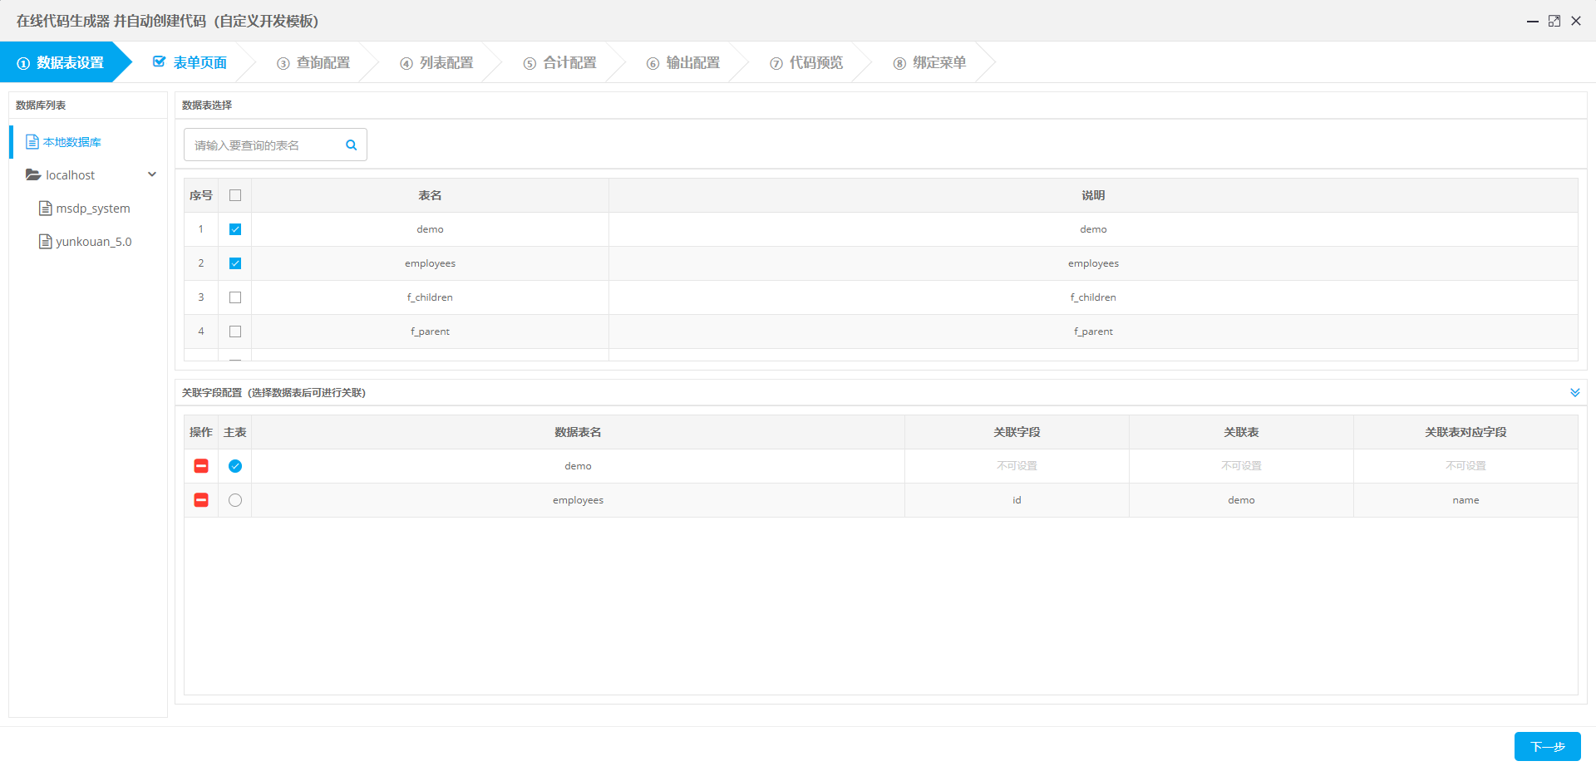Viewport: 1596px width, 766px height.
Task: Toggle the select-all checkbox in table header
Action: pyautogui.click(x=235, y=195)
